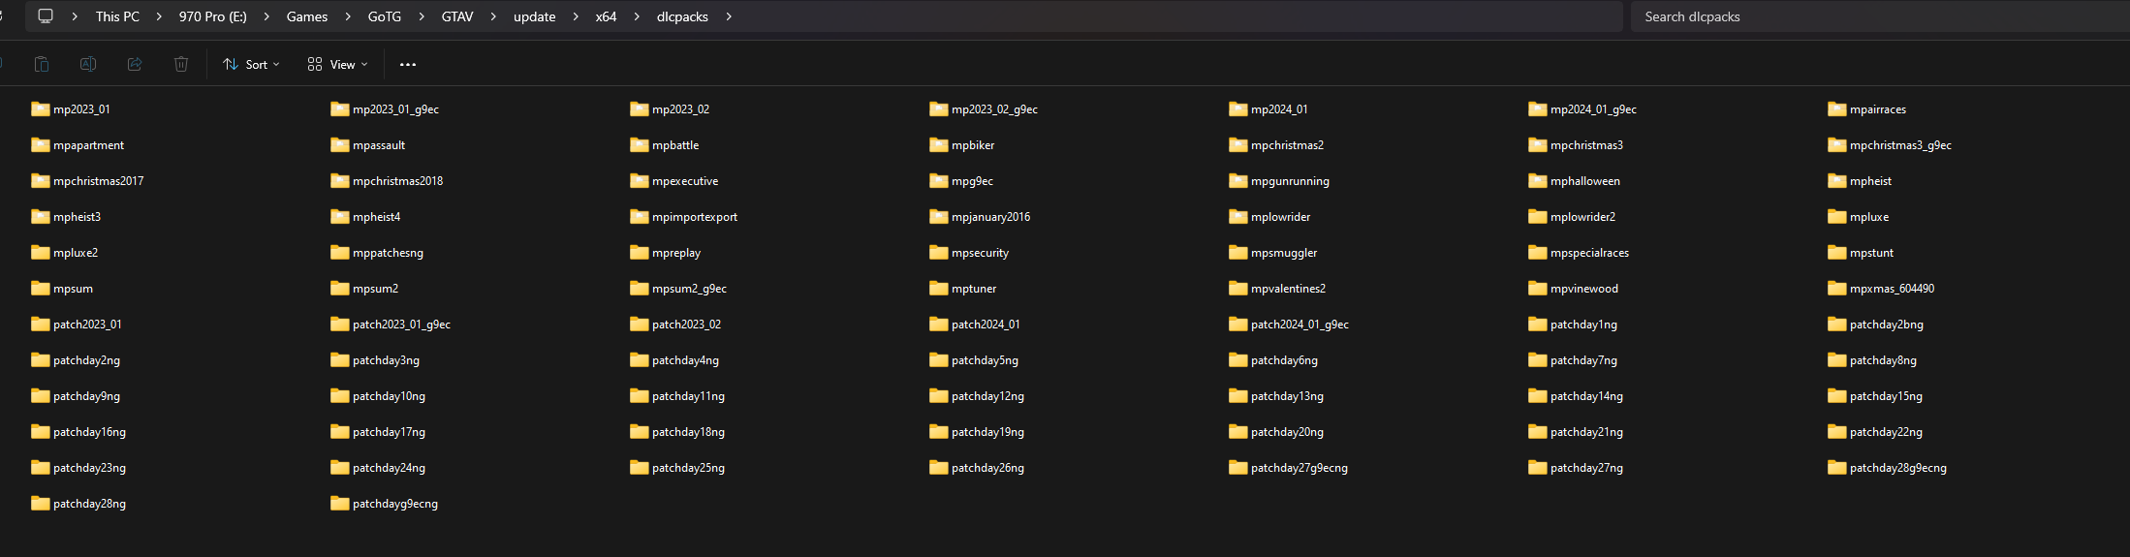Select folder name mpchristmas2017
2130x557 pixels.
tap(99, 181)
